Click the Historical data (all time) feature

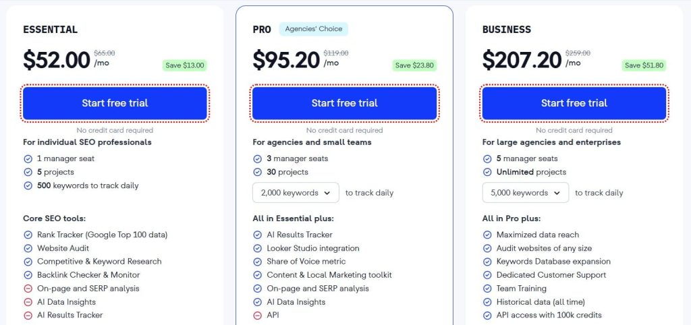(x=541, y=301)
